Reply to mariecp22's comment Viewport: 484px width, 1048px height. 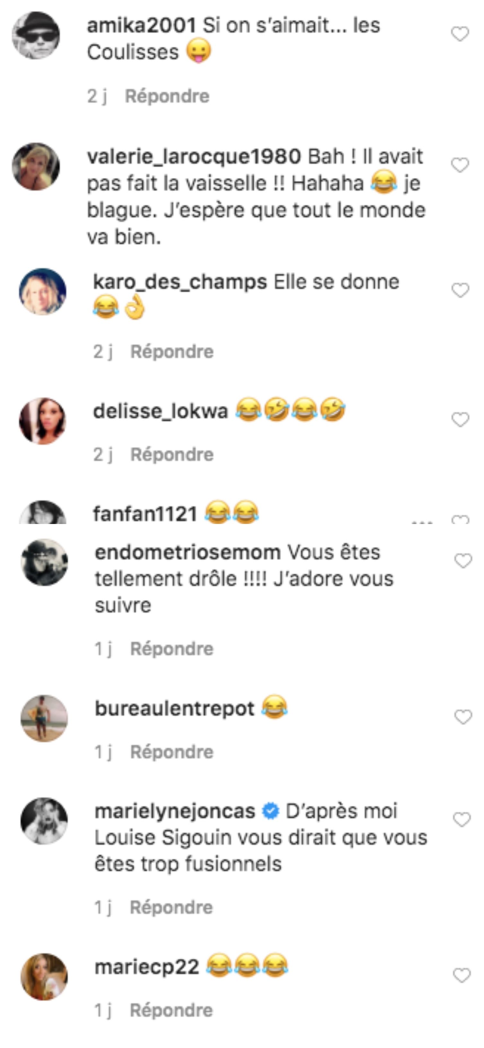coord(172,1010)
